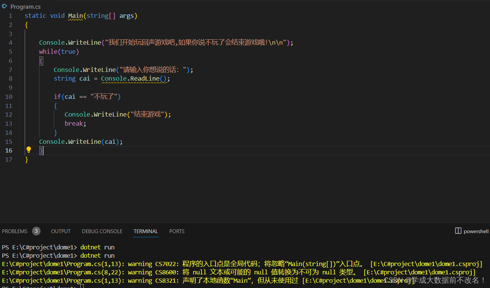Open the lightbulb quick fix on line 16
This screenshot has width=490, height=288.
coord(28,150)
